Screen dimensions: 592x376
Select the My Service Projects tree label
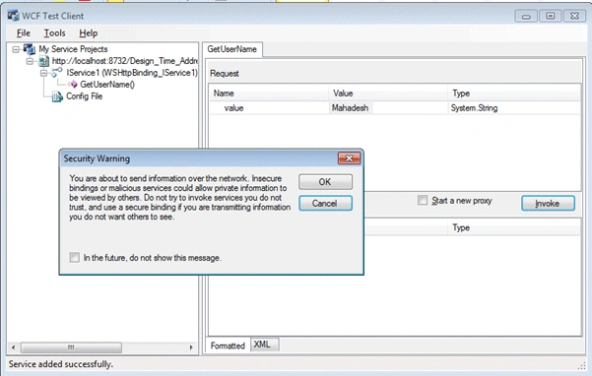tap(73, 49)
